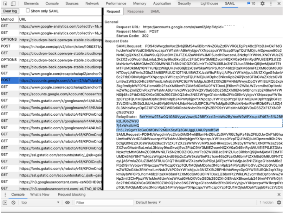Screen dimensions: 283x213
Task: Open the Application tab
Action: tap(162, 3)
